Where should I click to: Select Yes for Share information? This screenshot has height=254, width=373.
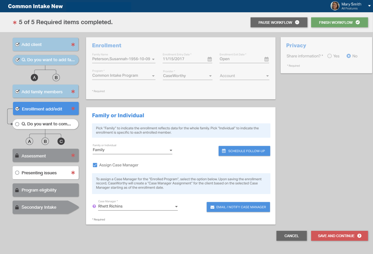point(329,56)
